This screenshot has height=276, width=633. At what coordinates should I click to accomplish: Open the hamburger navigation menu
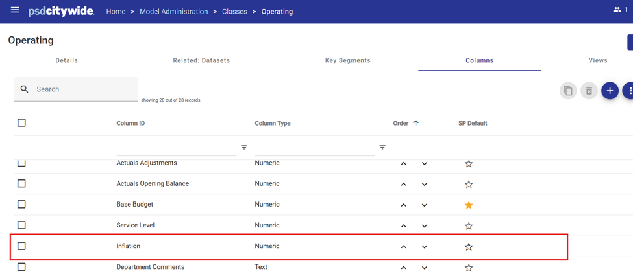tap(15, 10)
